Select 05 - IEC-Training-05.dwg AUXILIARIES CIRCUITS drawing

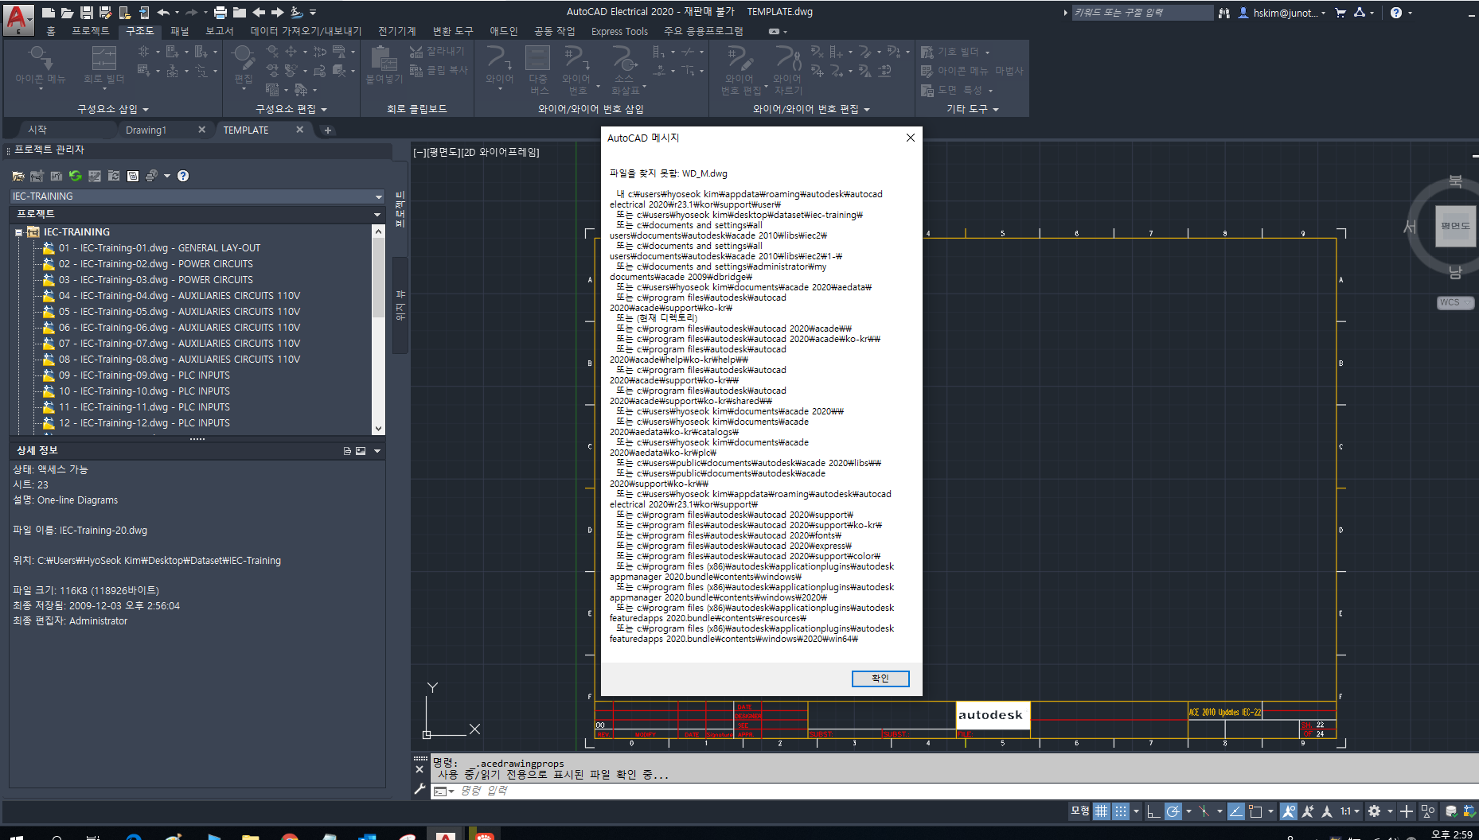[x=179, y=312]
